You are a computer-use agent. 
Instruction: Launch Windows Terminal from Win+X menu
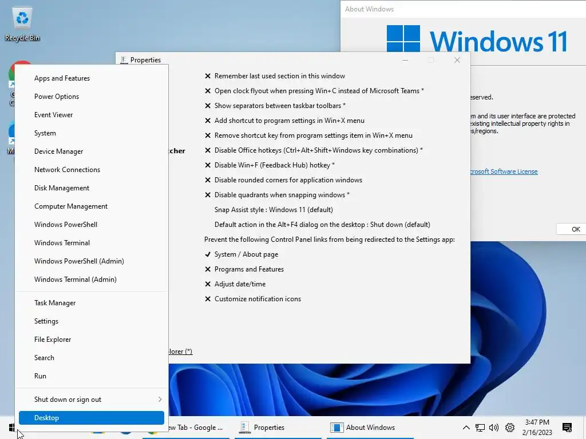coord(92,242)
